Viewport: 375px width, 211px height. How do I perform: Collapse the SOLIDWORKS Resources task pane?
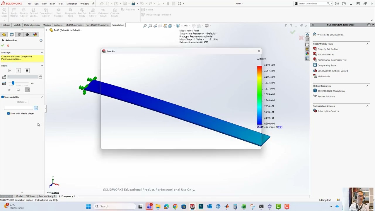click(313, 25)
